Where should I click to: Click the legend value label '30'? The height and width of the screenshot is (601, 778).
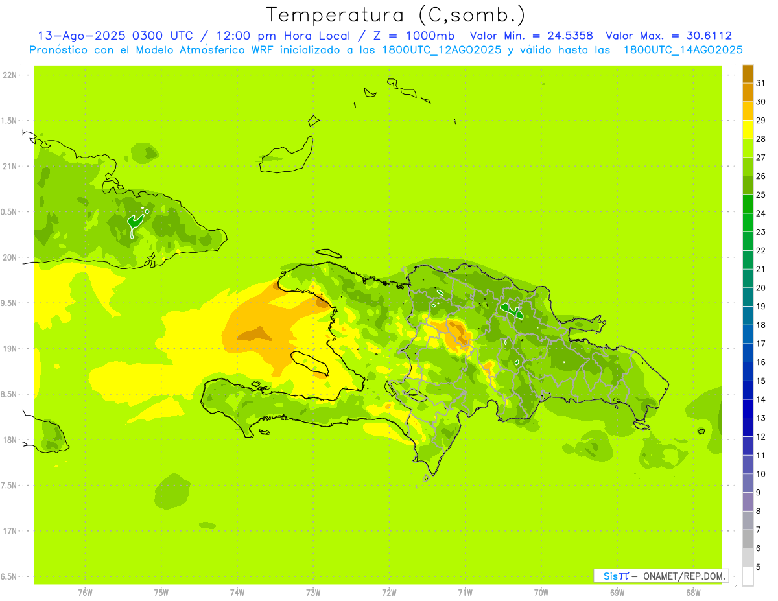(760, 102)
